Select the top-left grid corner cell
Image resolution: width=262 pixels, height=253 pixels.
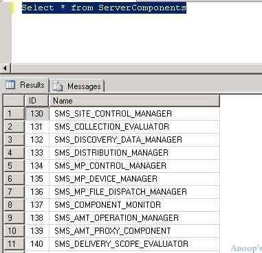[14, 101]
